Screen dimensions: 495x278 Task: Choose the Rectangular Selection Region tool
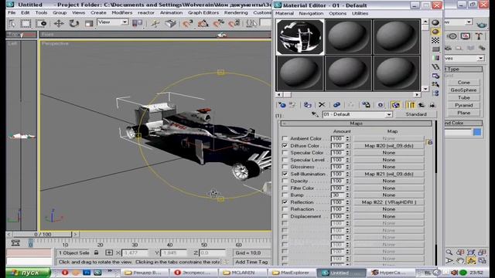coord(26,24)
